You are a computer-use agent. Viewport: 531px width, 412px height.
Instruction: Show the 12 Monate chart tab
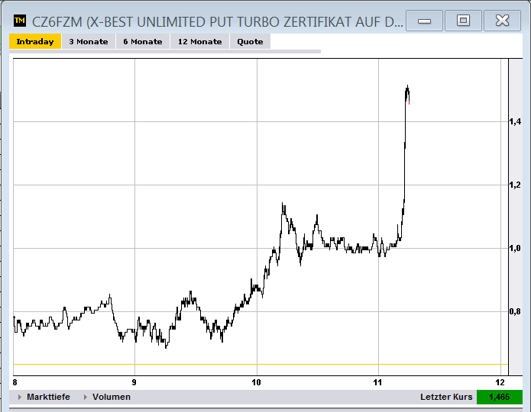[200, 42]
